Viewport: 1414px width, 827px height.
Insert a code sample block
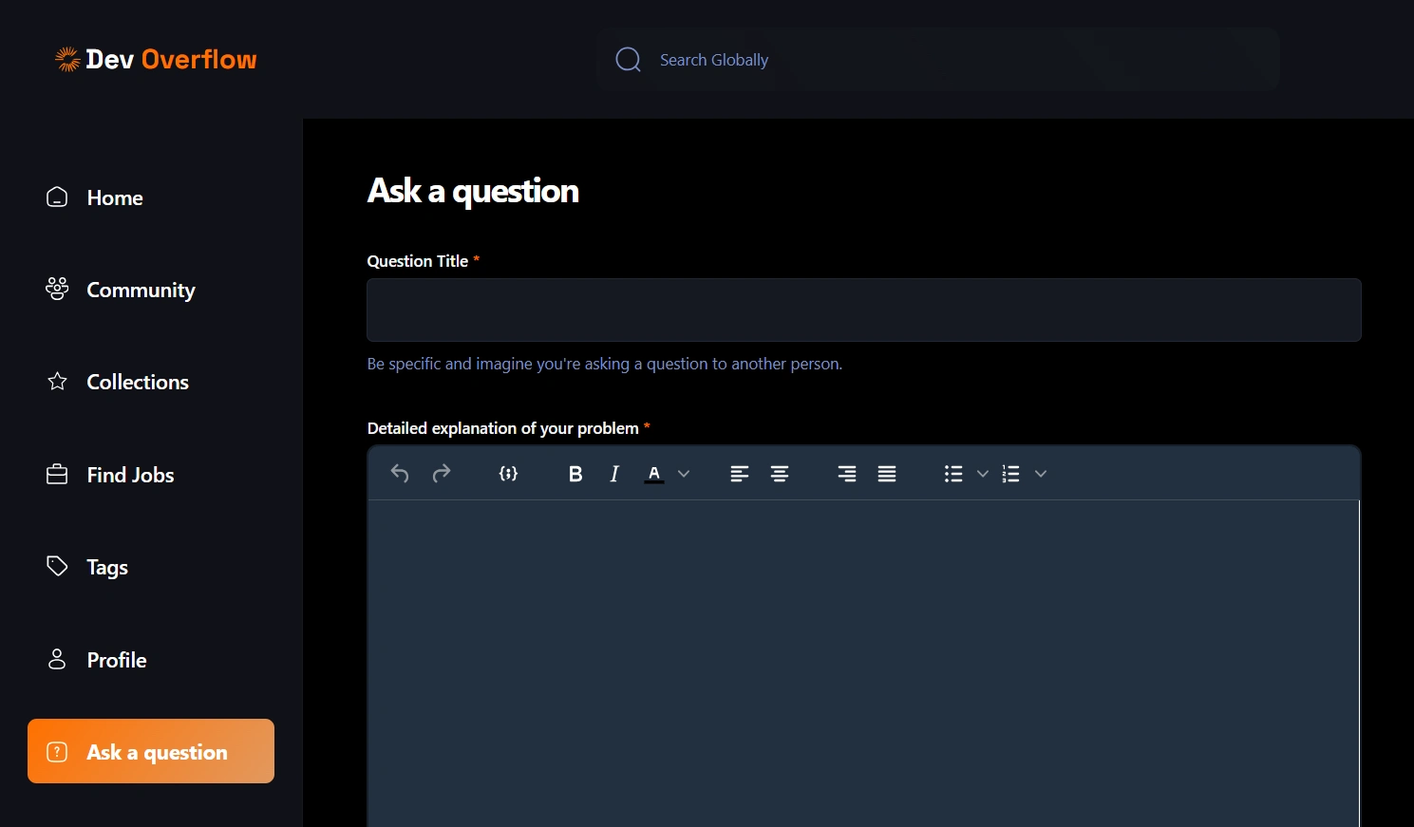coord(508,473)
